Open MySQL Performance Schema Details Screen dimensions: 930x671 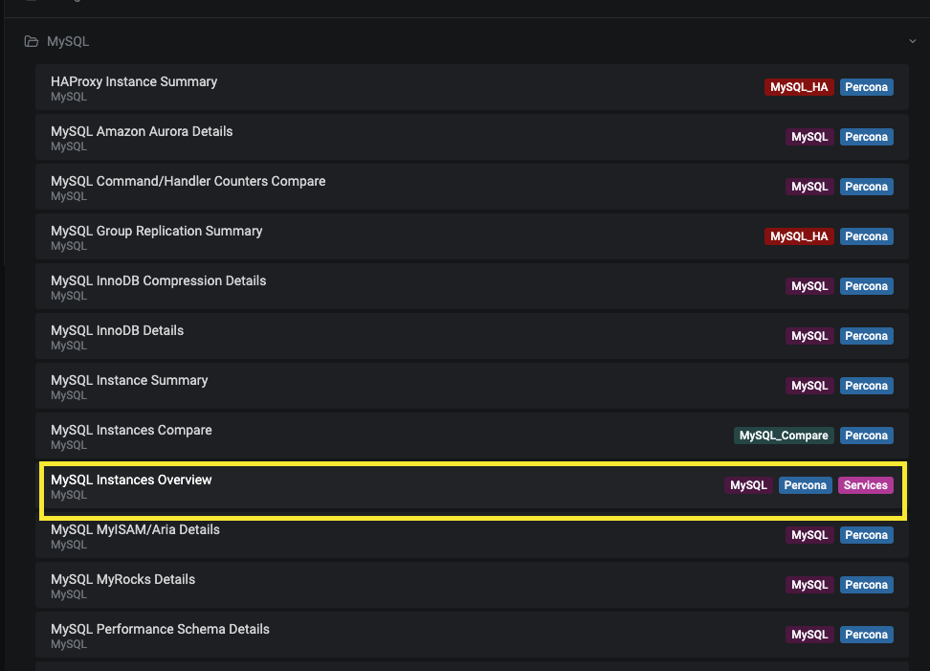pyautogui.click(x=160, y=630)
